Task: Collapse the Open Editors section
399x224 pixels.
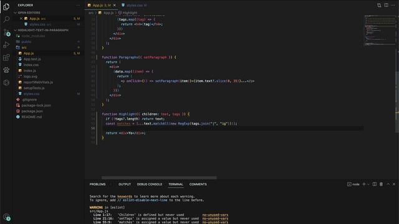Action: pos(29,12)
